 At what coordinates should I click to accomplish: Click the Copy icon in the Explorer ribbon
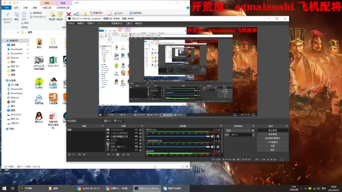tap(16, 16)
